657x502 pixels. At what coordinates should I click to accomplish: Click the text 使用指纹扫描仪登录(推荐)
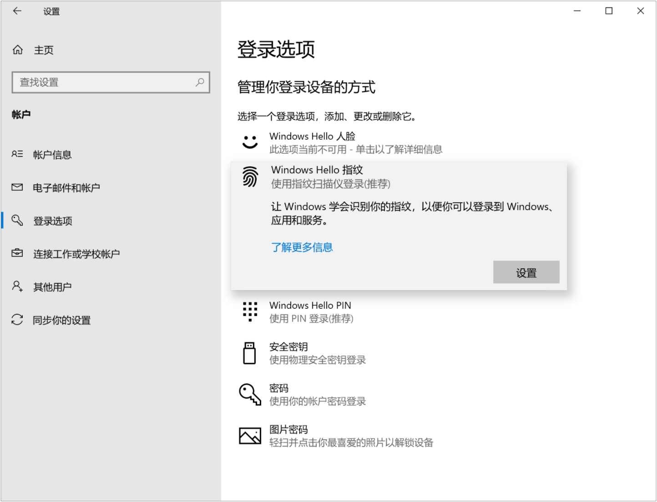click(x=331, y=184)
